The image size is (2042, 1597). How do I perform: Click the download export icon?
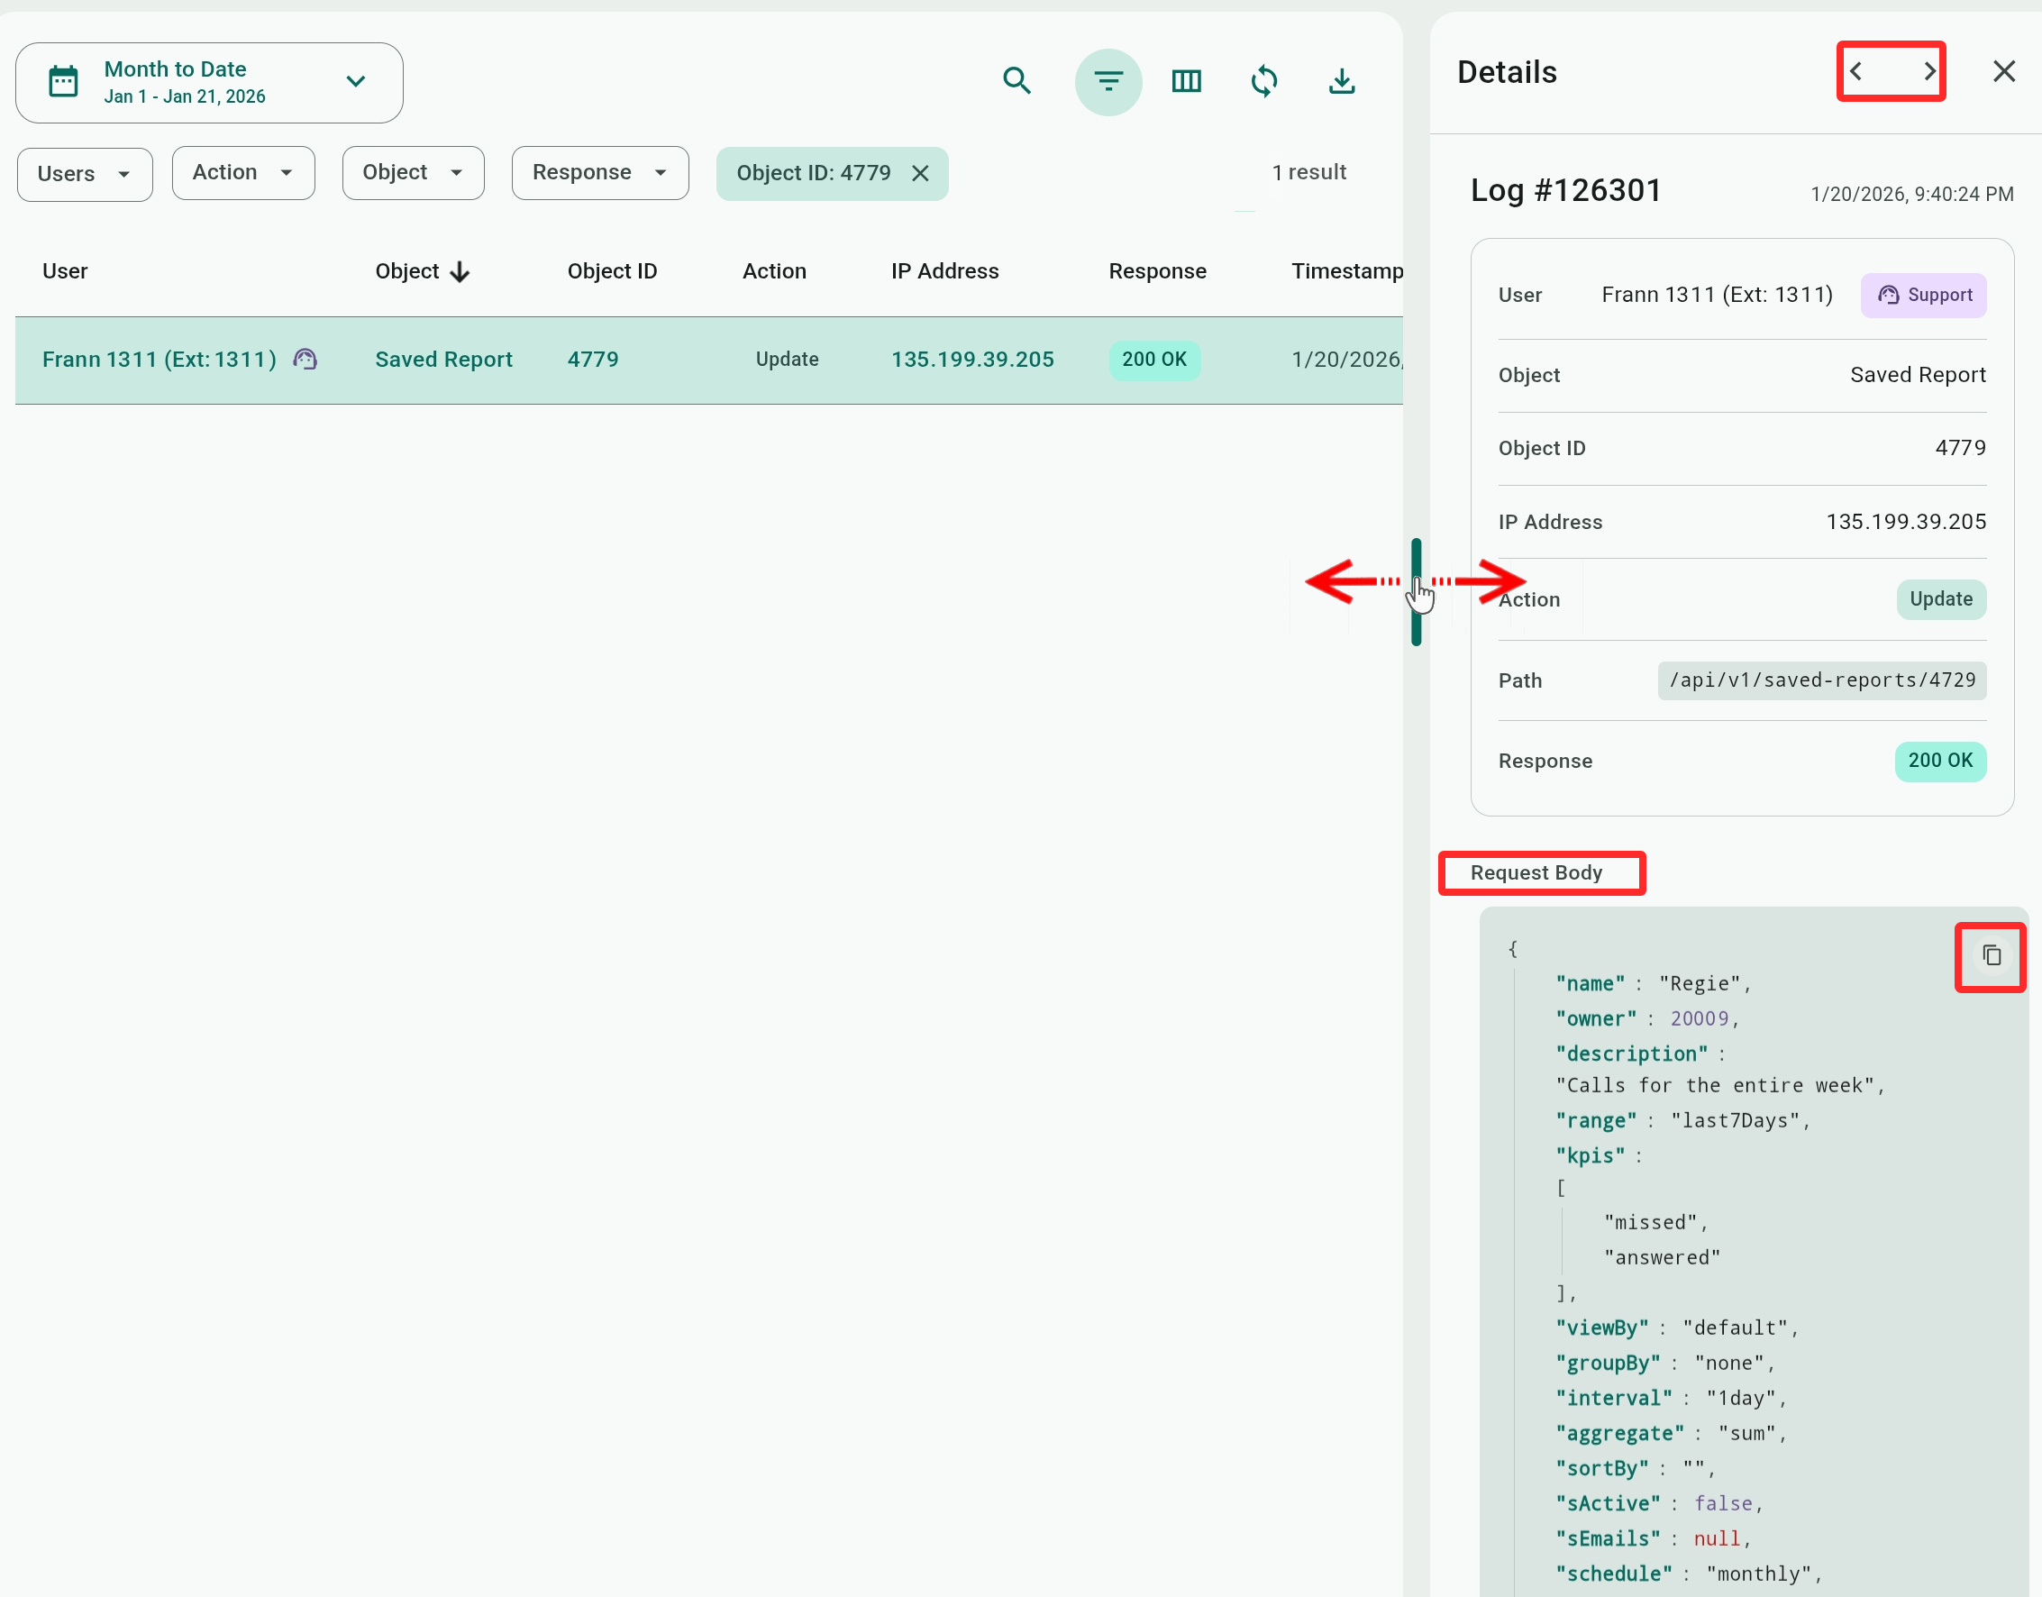(x=1342, y=81)
